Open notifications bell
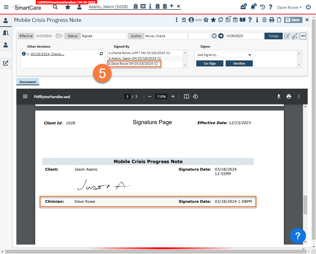316x254 pixels. click(253, 7)
